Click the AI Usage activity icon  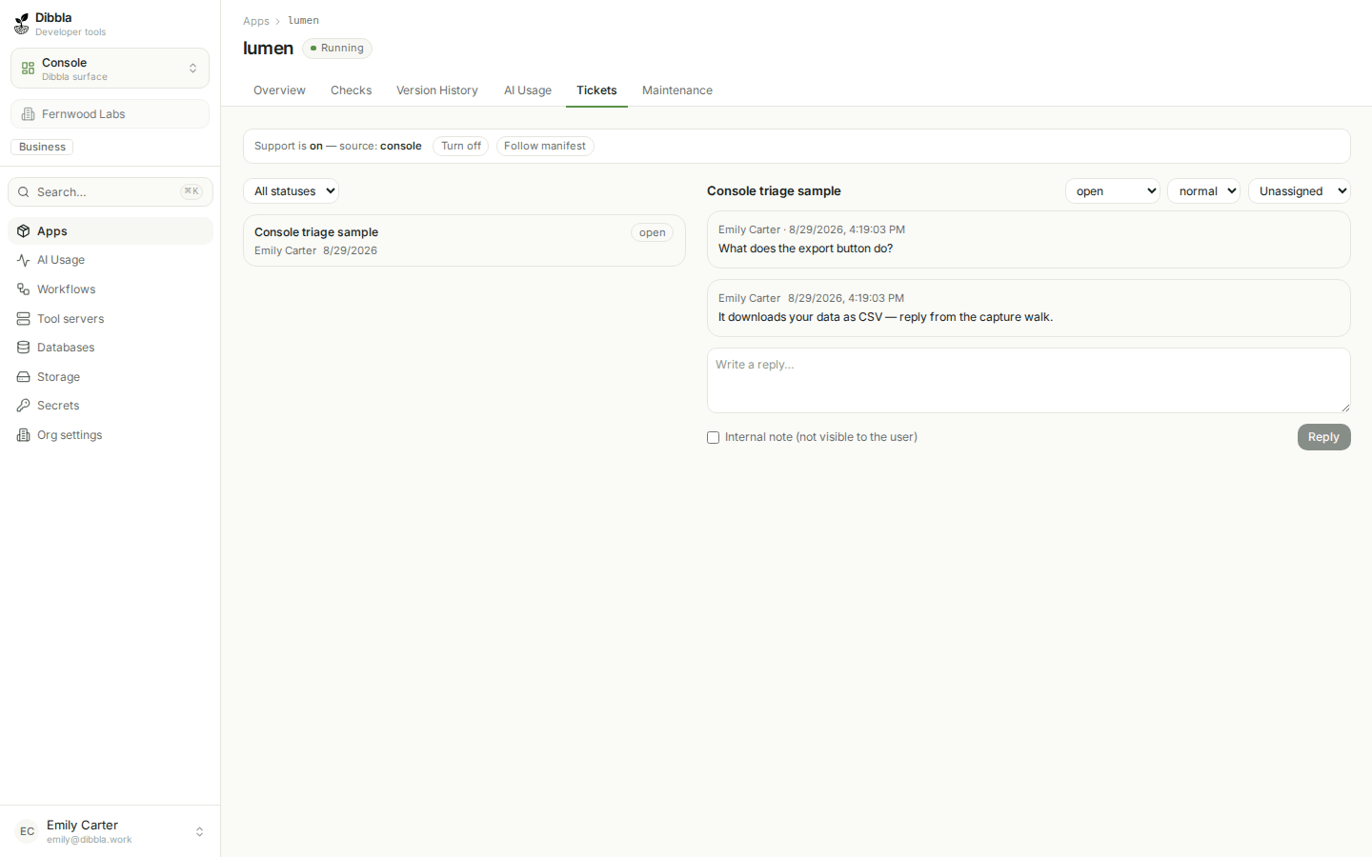coord(24,260)
